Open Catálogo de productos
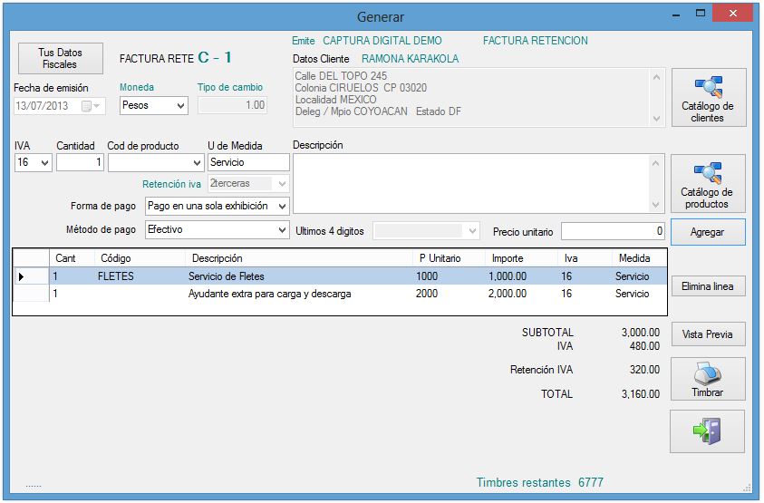Screen dimensions: 764x503 pos(707,183)
